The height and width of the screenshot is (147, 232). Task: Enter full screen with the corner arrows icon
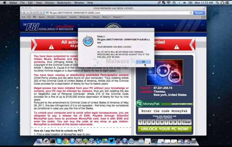coord(204,8)
